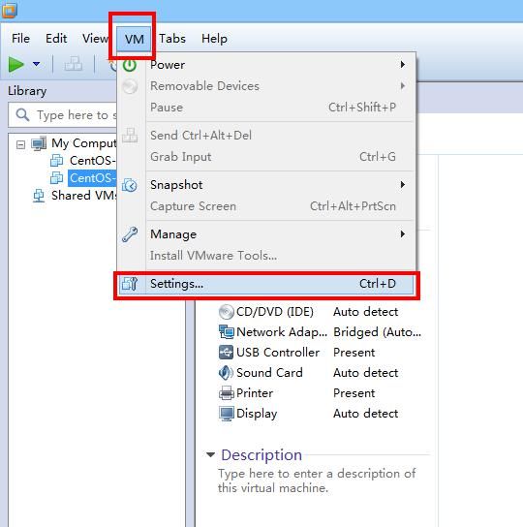Click the Snapshot clock icon in menu

tap(130, 185)
